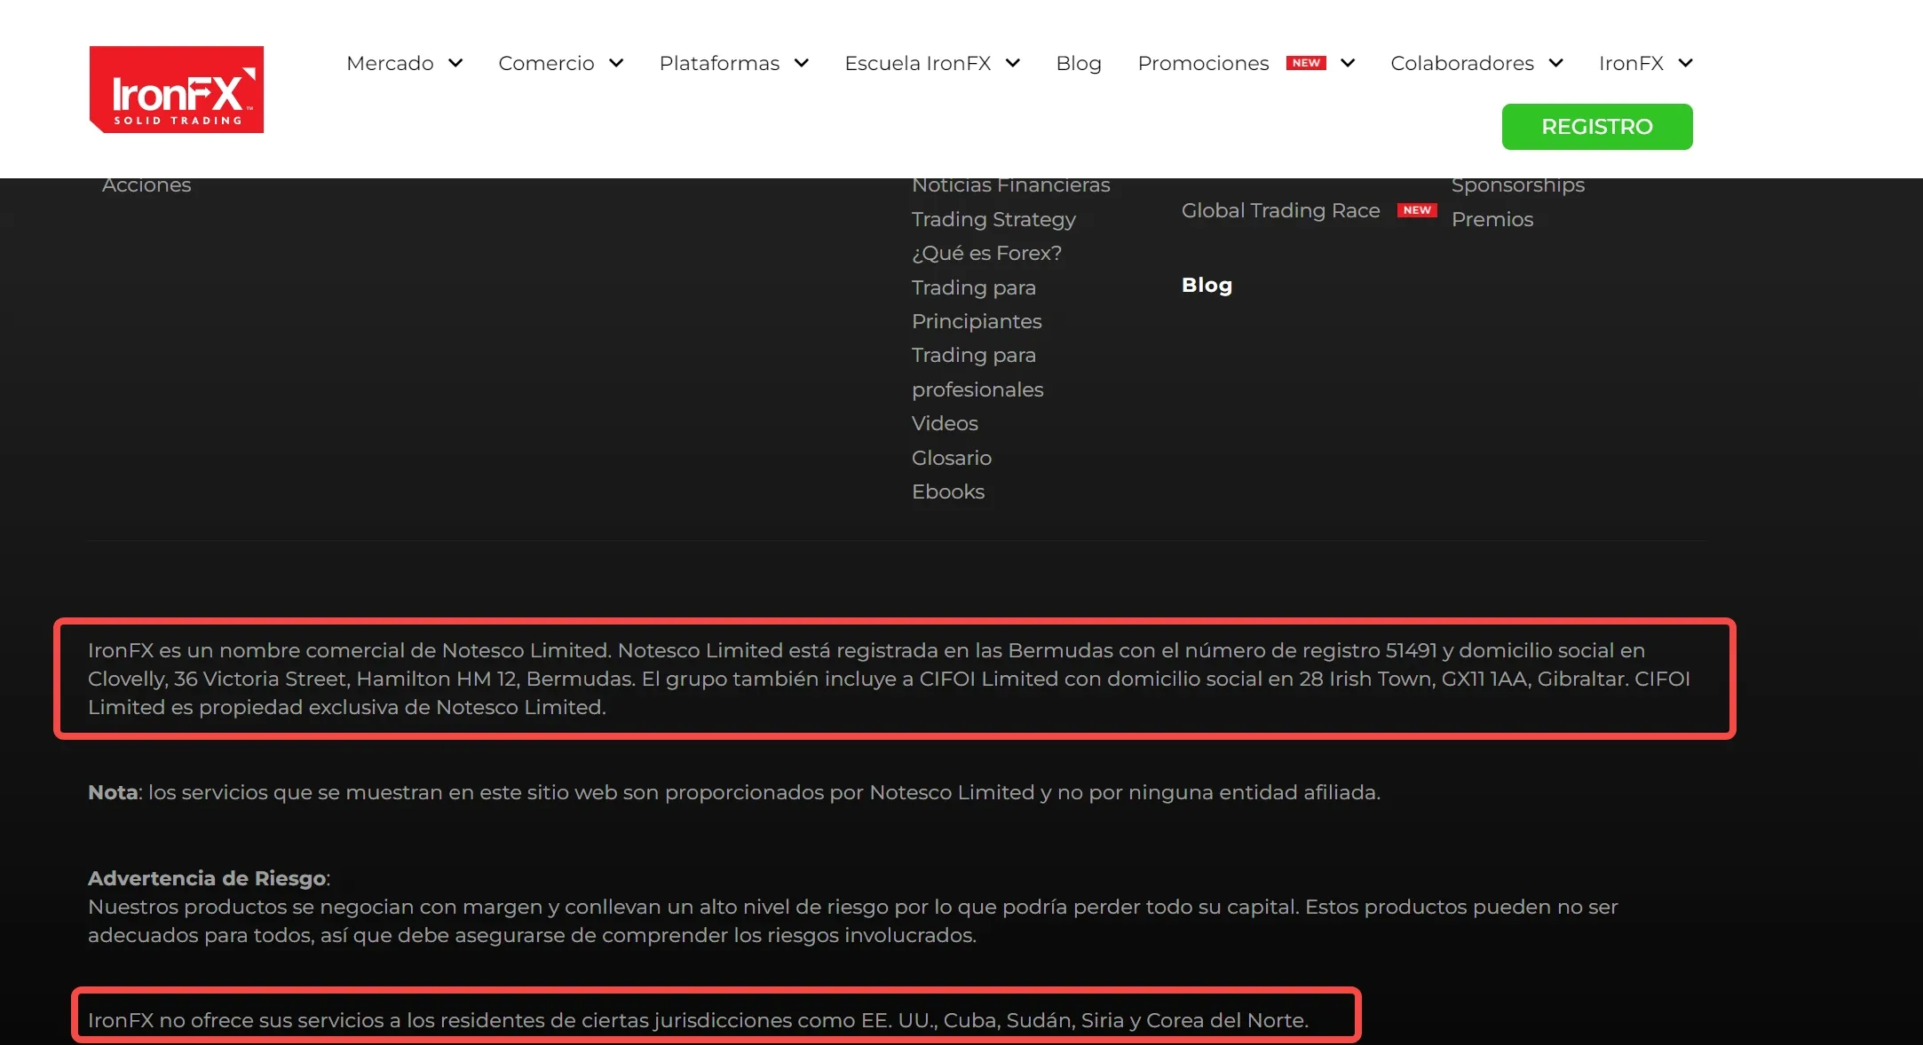This screenshot has height=1045, width=1923.
Task: Click the Nota paragraph about services
Action: [734, 792]
